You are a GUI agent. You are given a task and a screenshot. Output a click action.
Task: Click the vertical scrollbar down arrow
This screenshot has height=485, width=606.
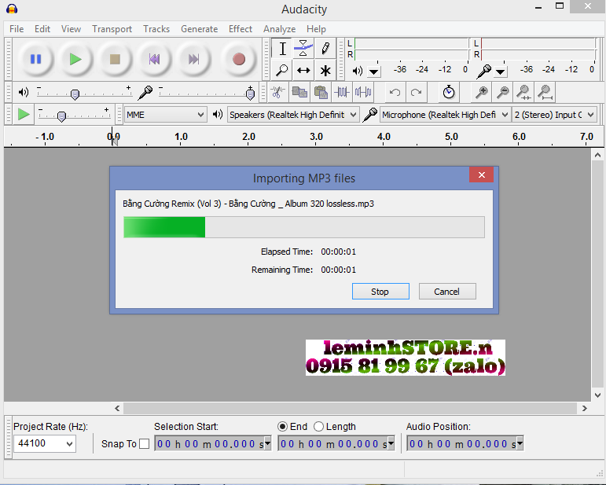[597, 395]
